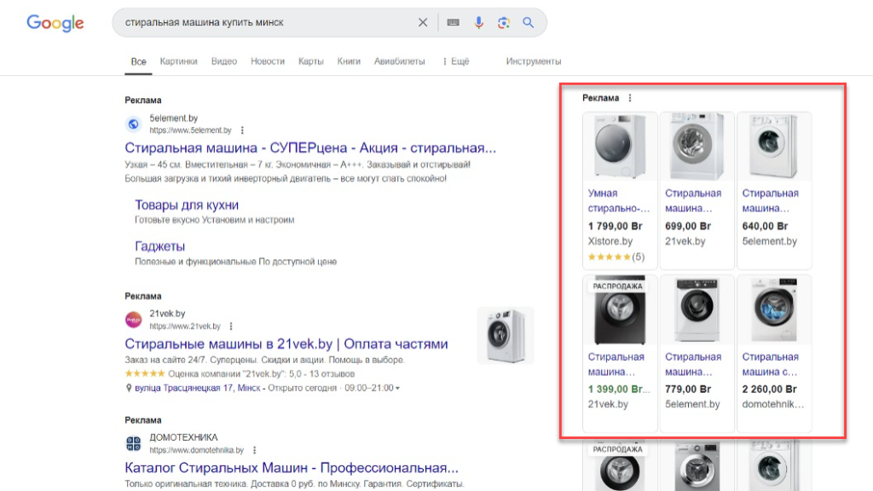The height and width of the screenshot is (491, 873).
Task: Open the on-screen keyboard icon
Action: click(x=453, y=23)
